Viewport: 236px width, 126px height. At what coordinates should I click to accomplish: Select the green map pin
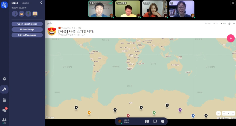[x=154, y=113]
